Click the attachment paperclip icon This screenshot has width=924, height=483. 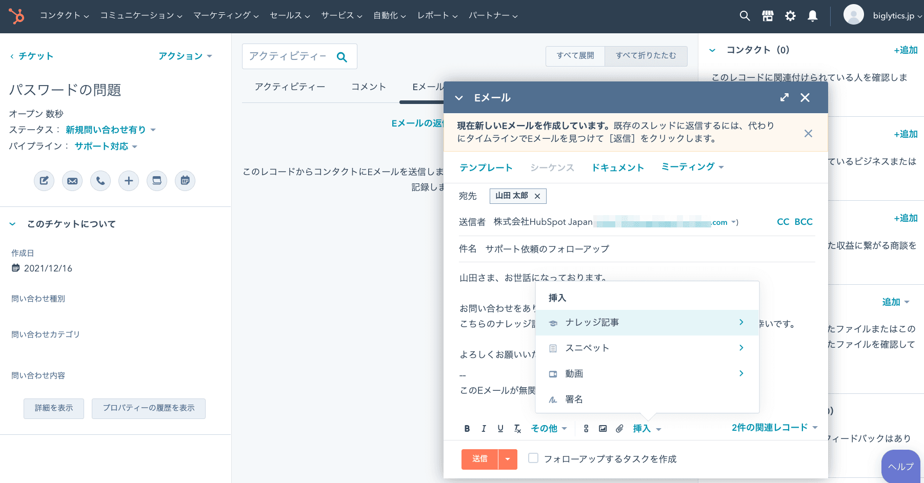click(619, 429)
